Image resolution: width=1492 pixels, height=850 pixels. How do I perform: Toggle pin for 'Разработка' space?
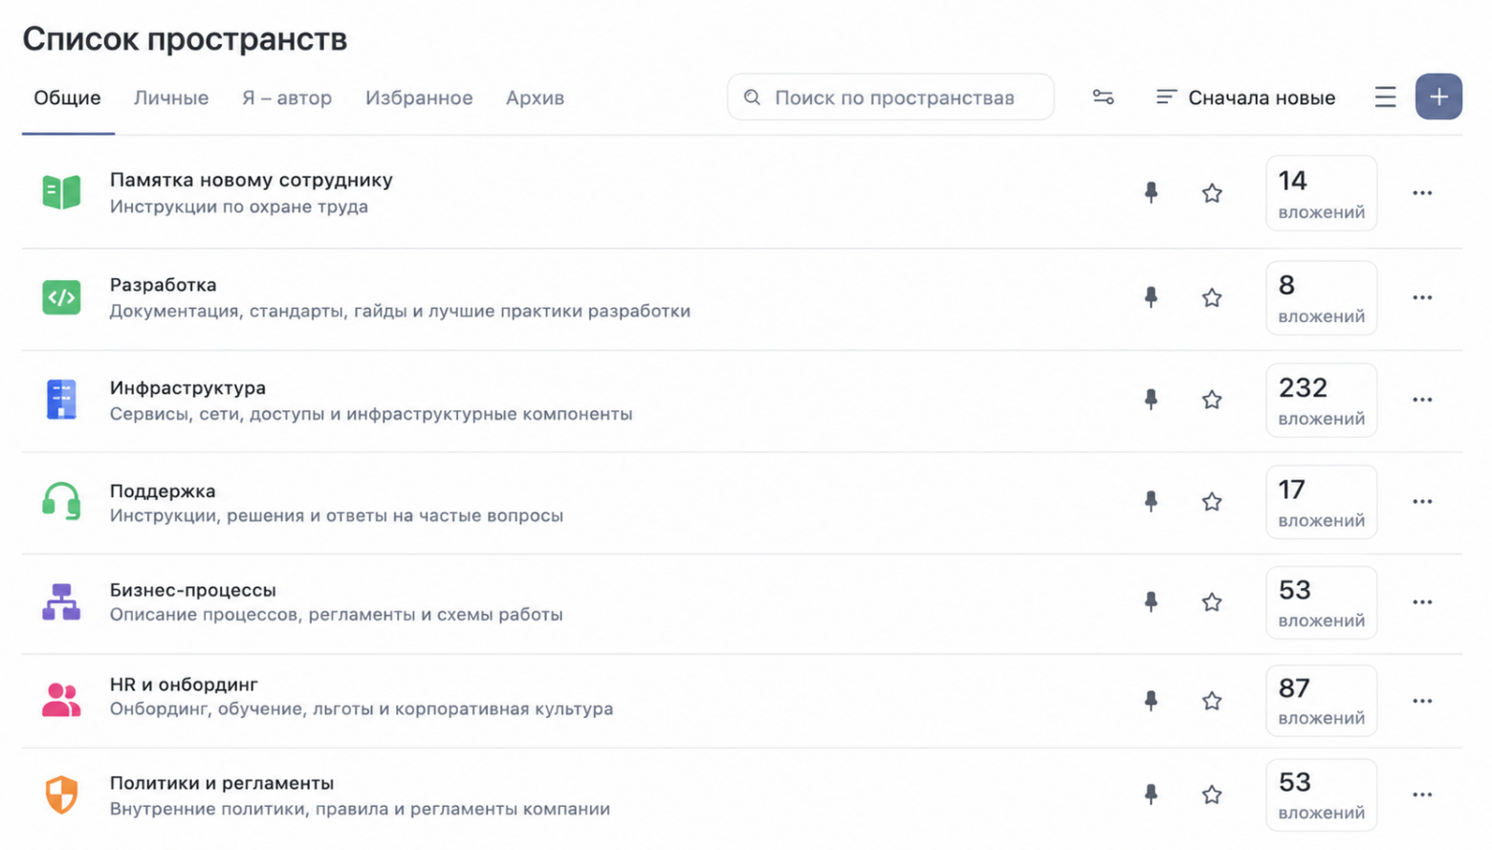(1152, 297)
